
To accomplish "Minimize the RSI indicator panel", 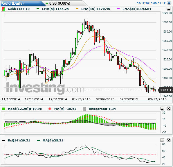I will coord(162,140).
